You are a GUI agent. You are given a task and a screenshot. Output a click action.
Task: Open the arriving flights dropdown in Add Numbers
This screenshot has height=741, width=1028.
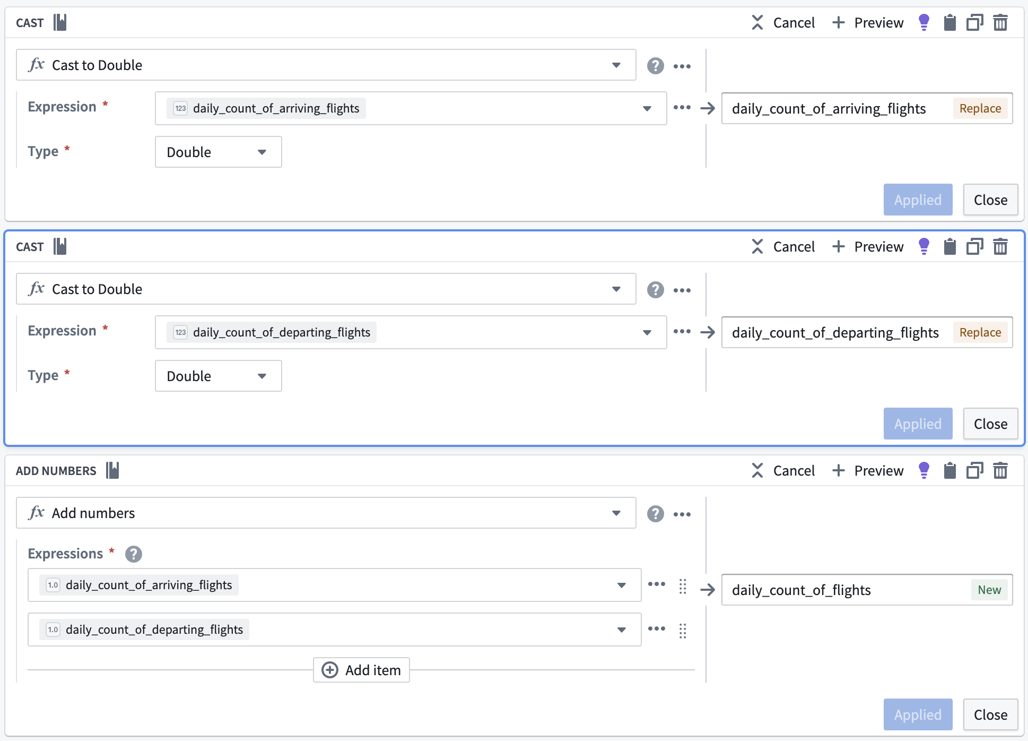[334, 585]
